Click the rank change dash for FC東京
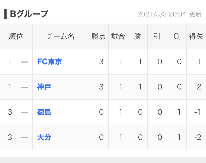Viewport: 206px width, 163px height. [x=24, y=62]
